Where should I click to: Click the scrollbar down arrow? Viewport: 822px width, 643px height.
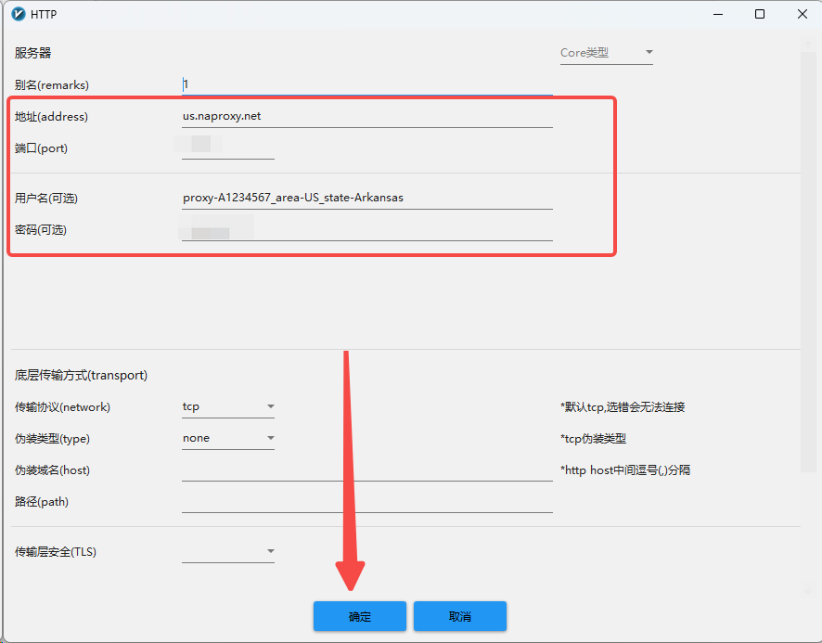807,590
